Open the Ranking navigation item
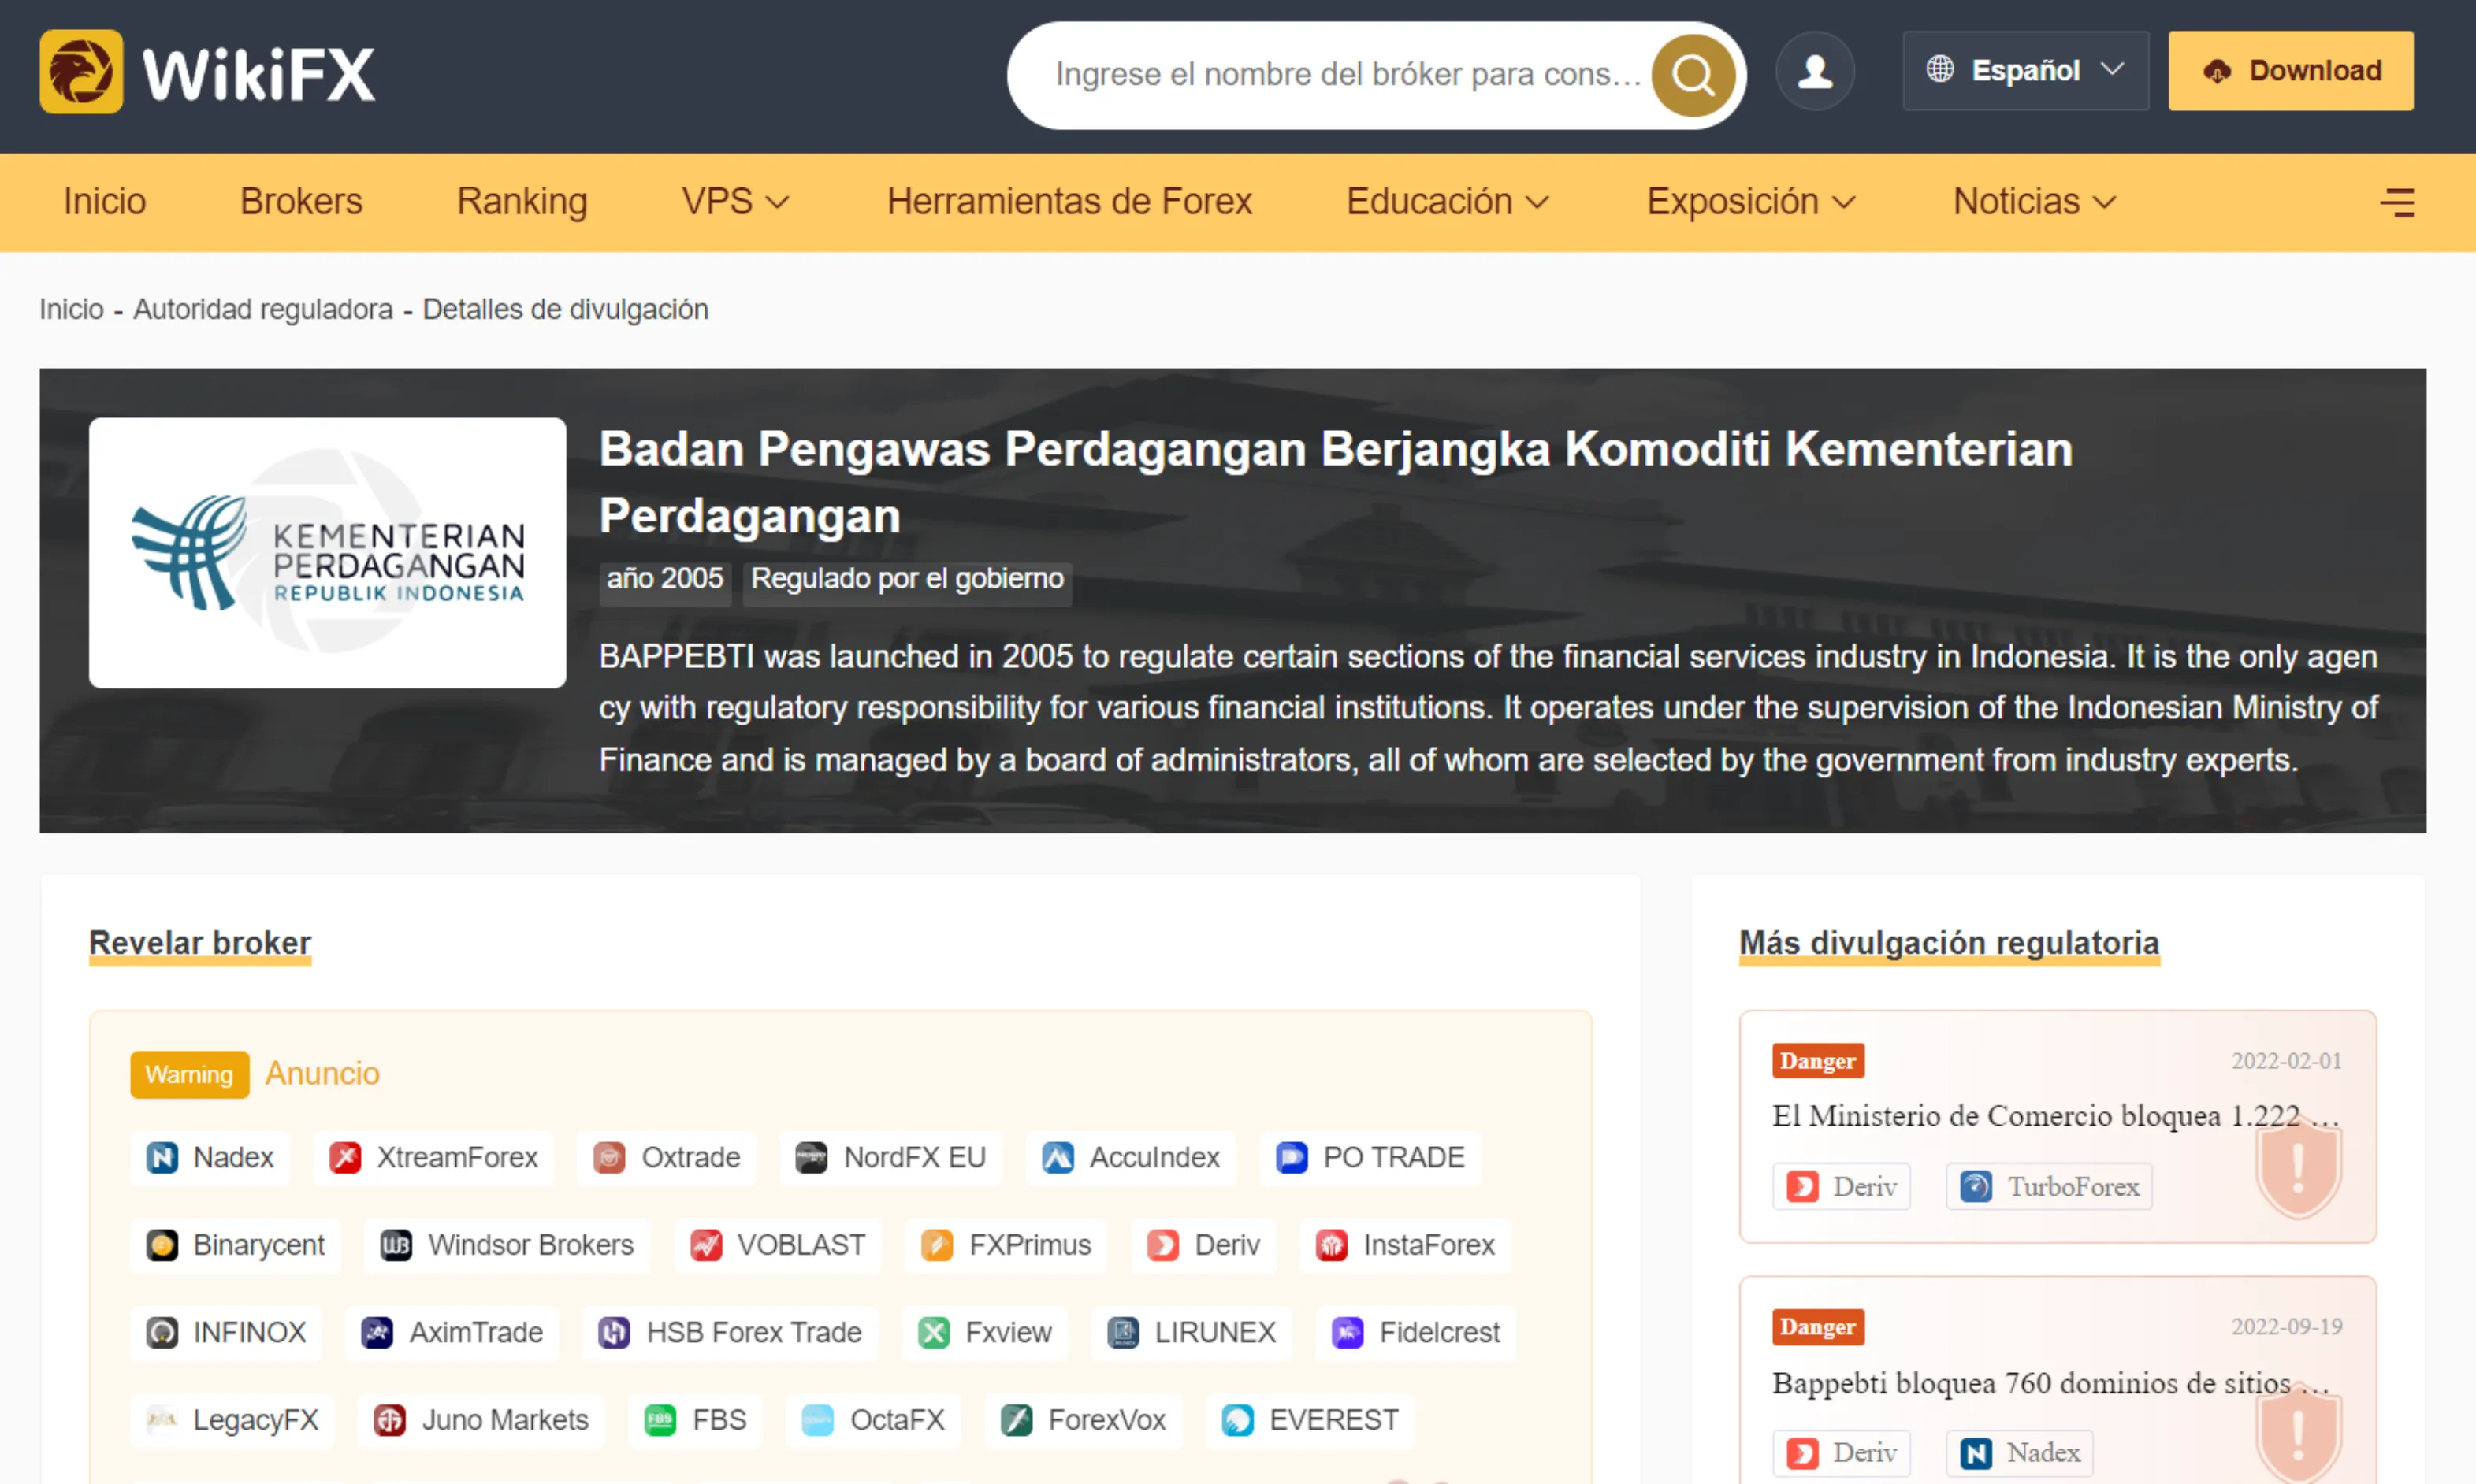The image size is (2476, 1484). 522,202
